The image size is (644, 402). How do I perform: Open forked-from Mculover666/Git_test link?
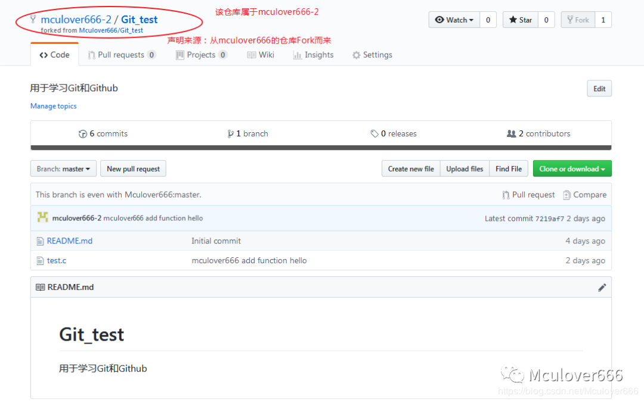click(x=111, y=30)
